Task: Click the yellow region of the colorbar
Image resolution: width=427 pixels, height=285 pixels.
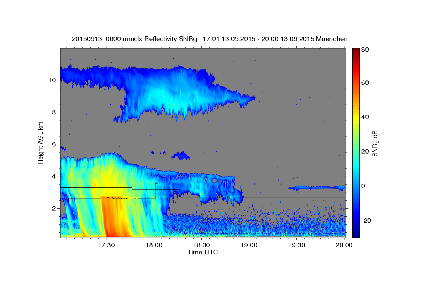Action: click(356, 118)
